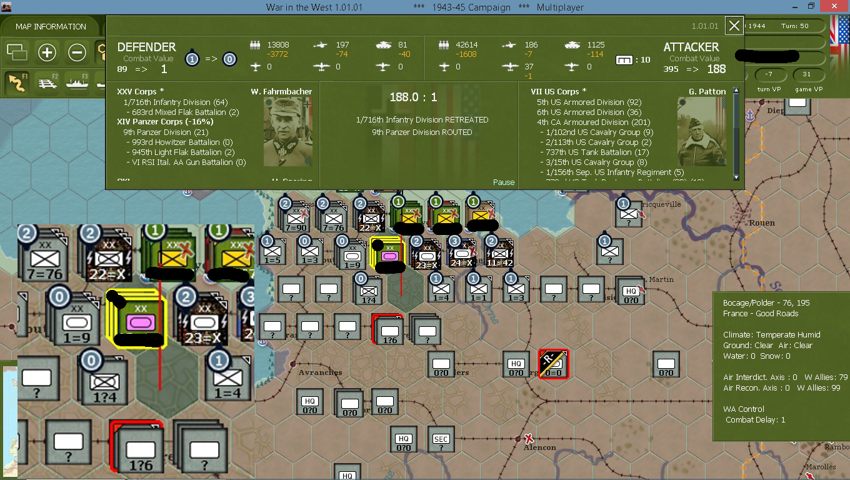The width and height of the screenshot is (850, 480).
Task: Select 1/156th Sep. US Infantry Regiment (5)
Action: click(x=612, y=172)
